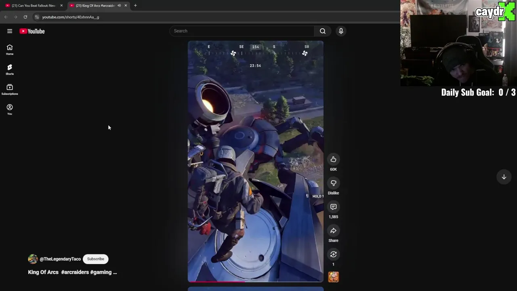Open Subscriptions in the sidebar
The width and height of the screenshot is (517, 291).
pos(10,89)
